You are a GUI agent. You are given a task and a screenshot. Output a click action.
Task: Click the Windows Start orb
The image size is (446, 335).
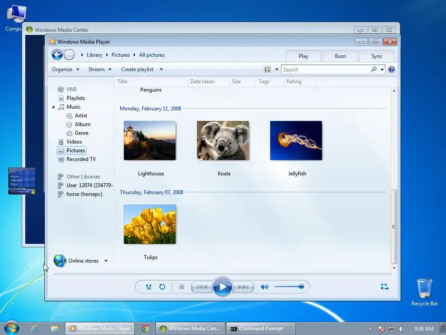pyautogui.click(x=12, y=328)
